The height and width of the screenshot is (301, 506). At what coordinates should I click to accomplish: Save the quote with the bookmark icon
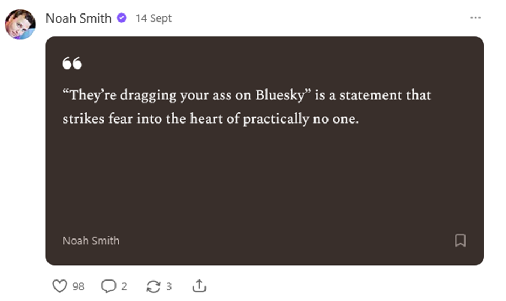(x=460, y=240)
